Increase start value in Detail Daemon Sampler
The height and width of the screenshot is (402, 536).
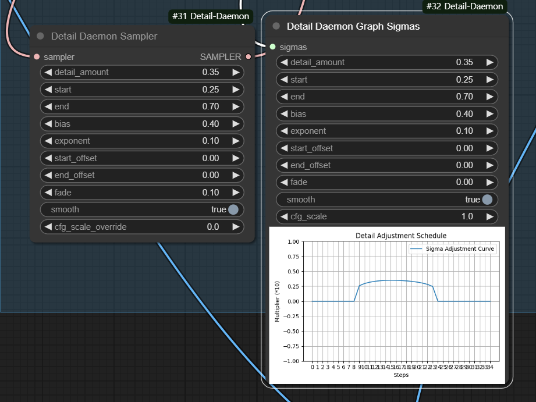click(x=236, y=90)
